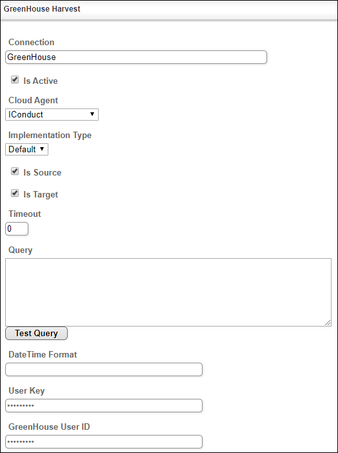Focus the Timeout number field
The width and height of the screenshot is (338, 453).
[x=17, y=229]
